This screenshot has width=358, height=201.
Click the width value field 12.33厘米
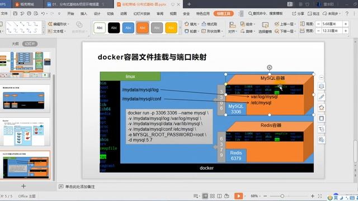332,31
